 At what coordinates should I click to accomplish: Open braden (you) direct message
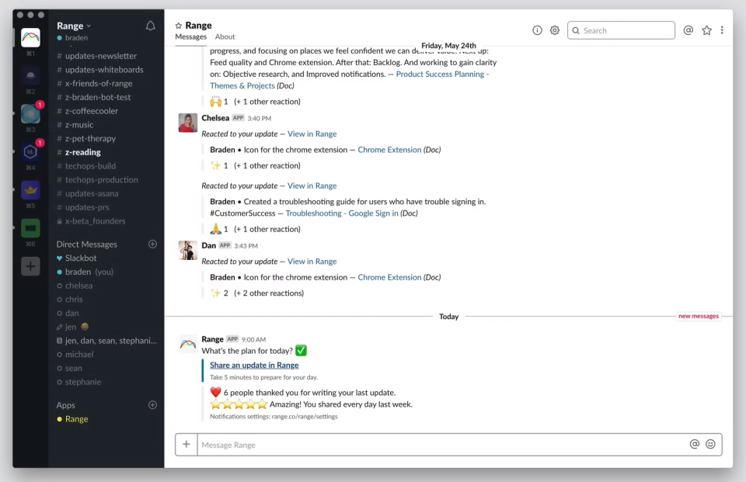pyautogui.click(x=89, y=272)
